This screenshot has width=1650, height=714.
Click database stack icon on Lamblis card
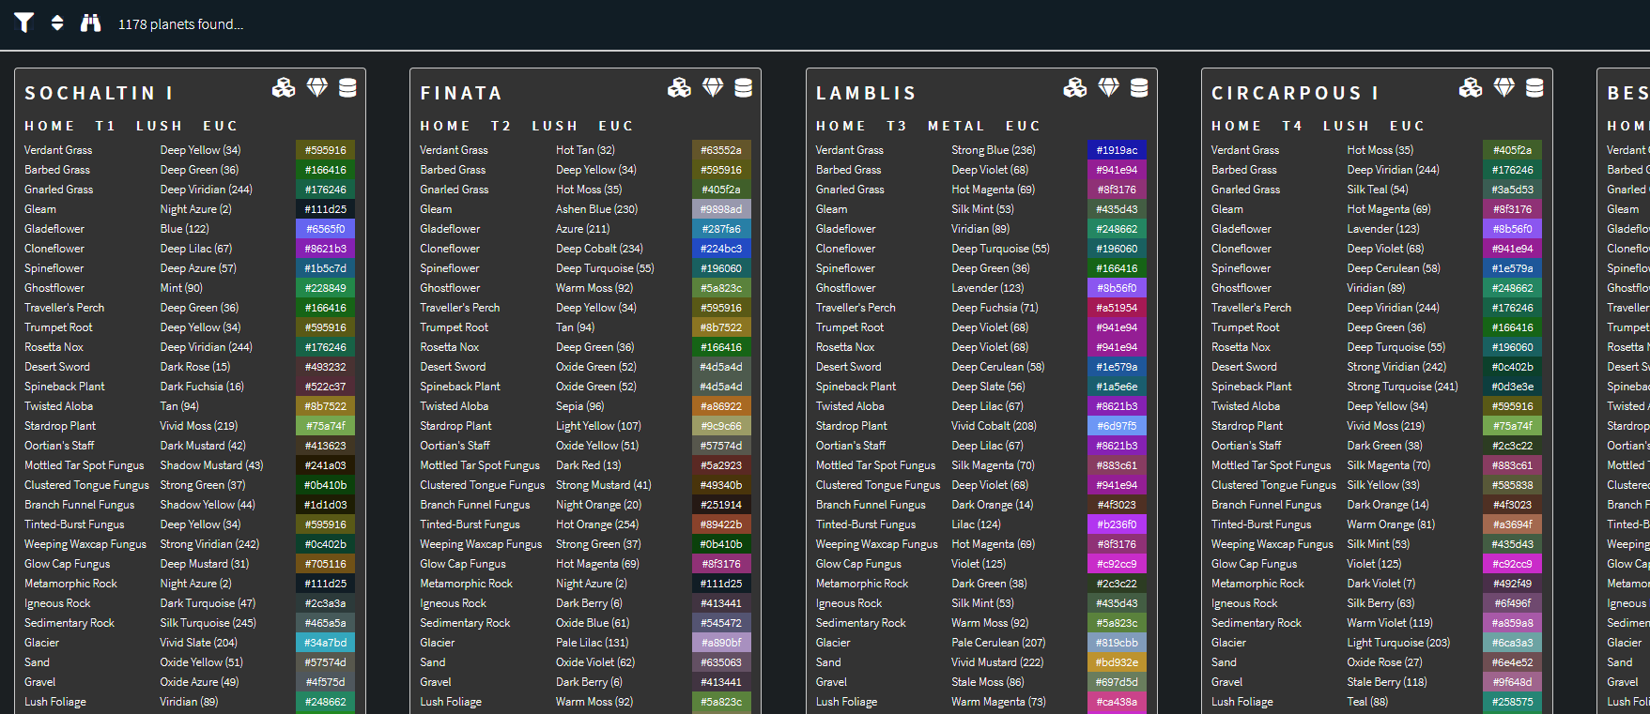point(1139,88)
